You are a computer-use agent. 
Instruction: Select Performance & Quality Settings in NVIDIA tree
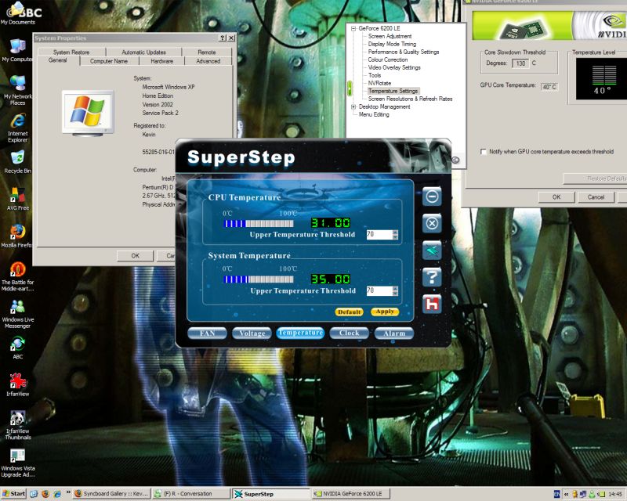click(404, 52)
